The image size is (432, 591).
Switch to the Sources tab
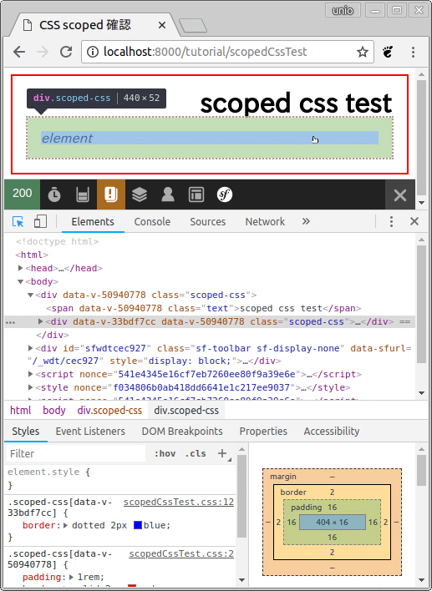point(207,222)
